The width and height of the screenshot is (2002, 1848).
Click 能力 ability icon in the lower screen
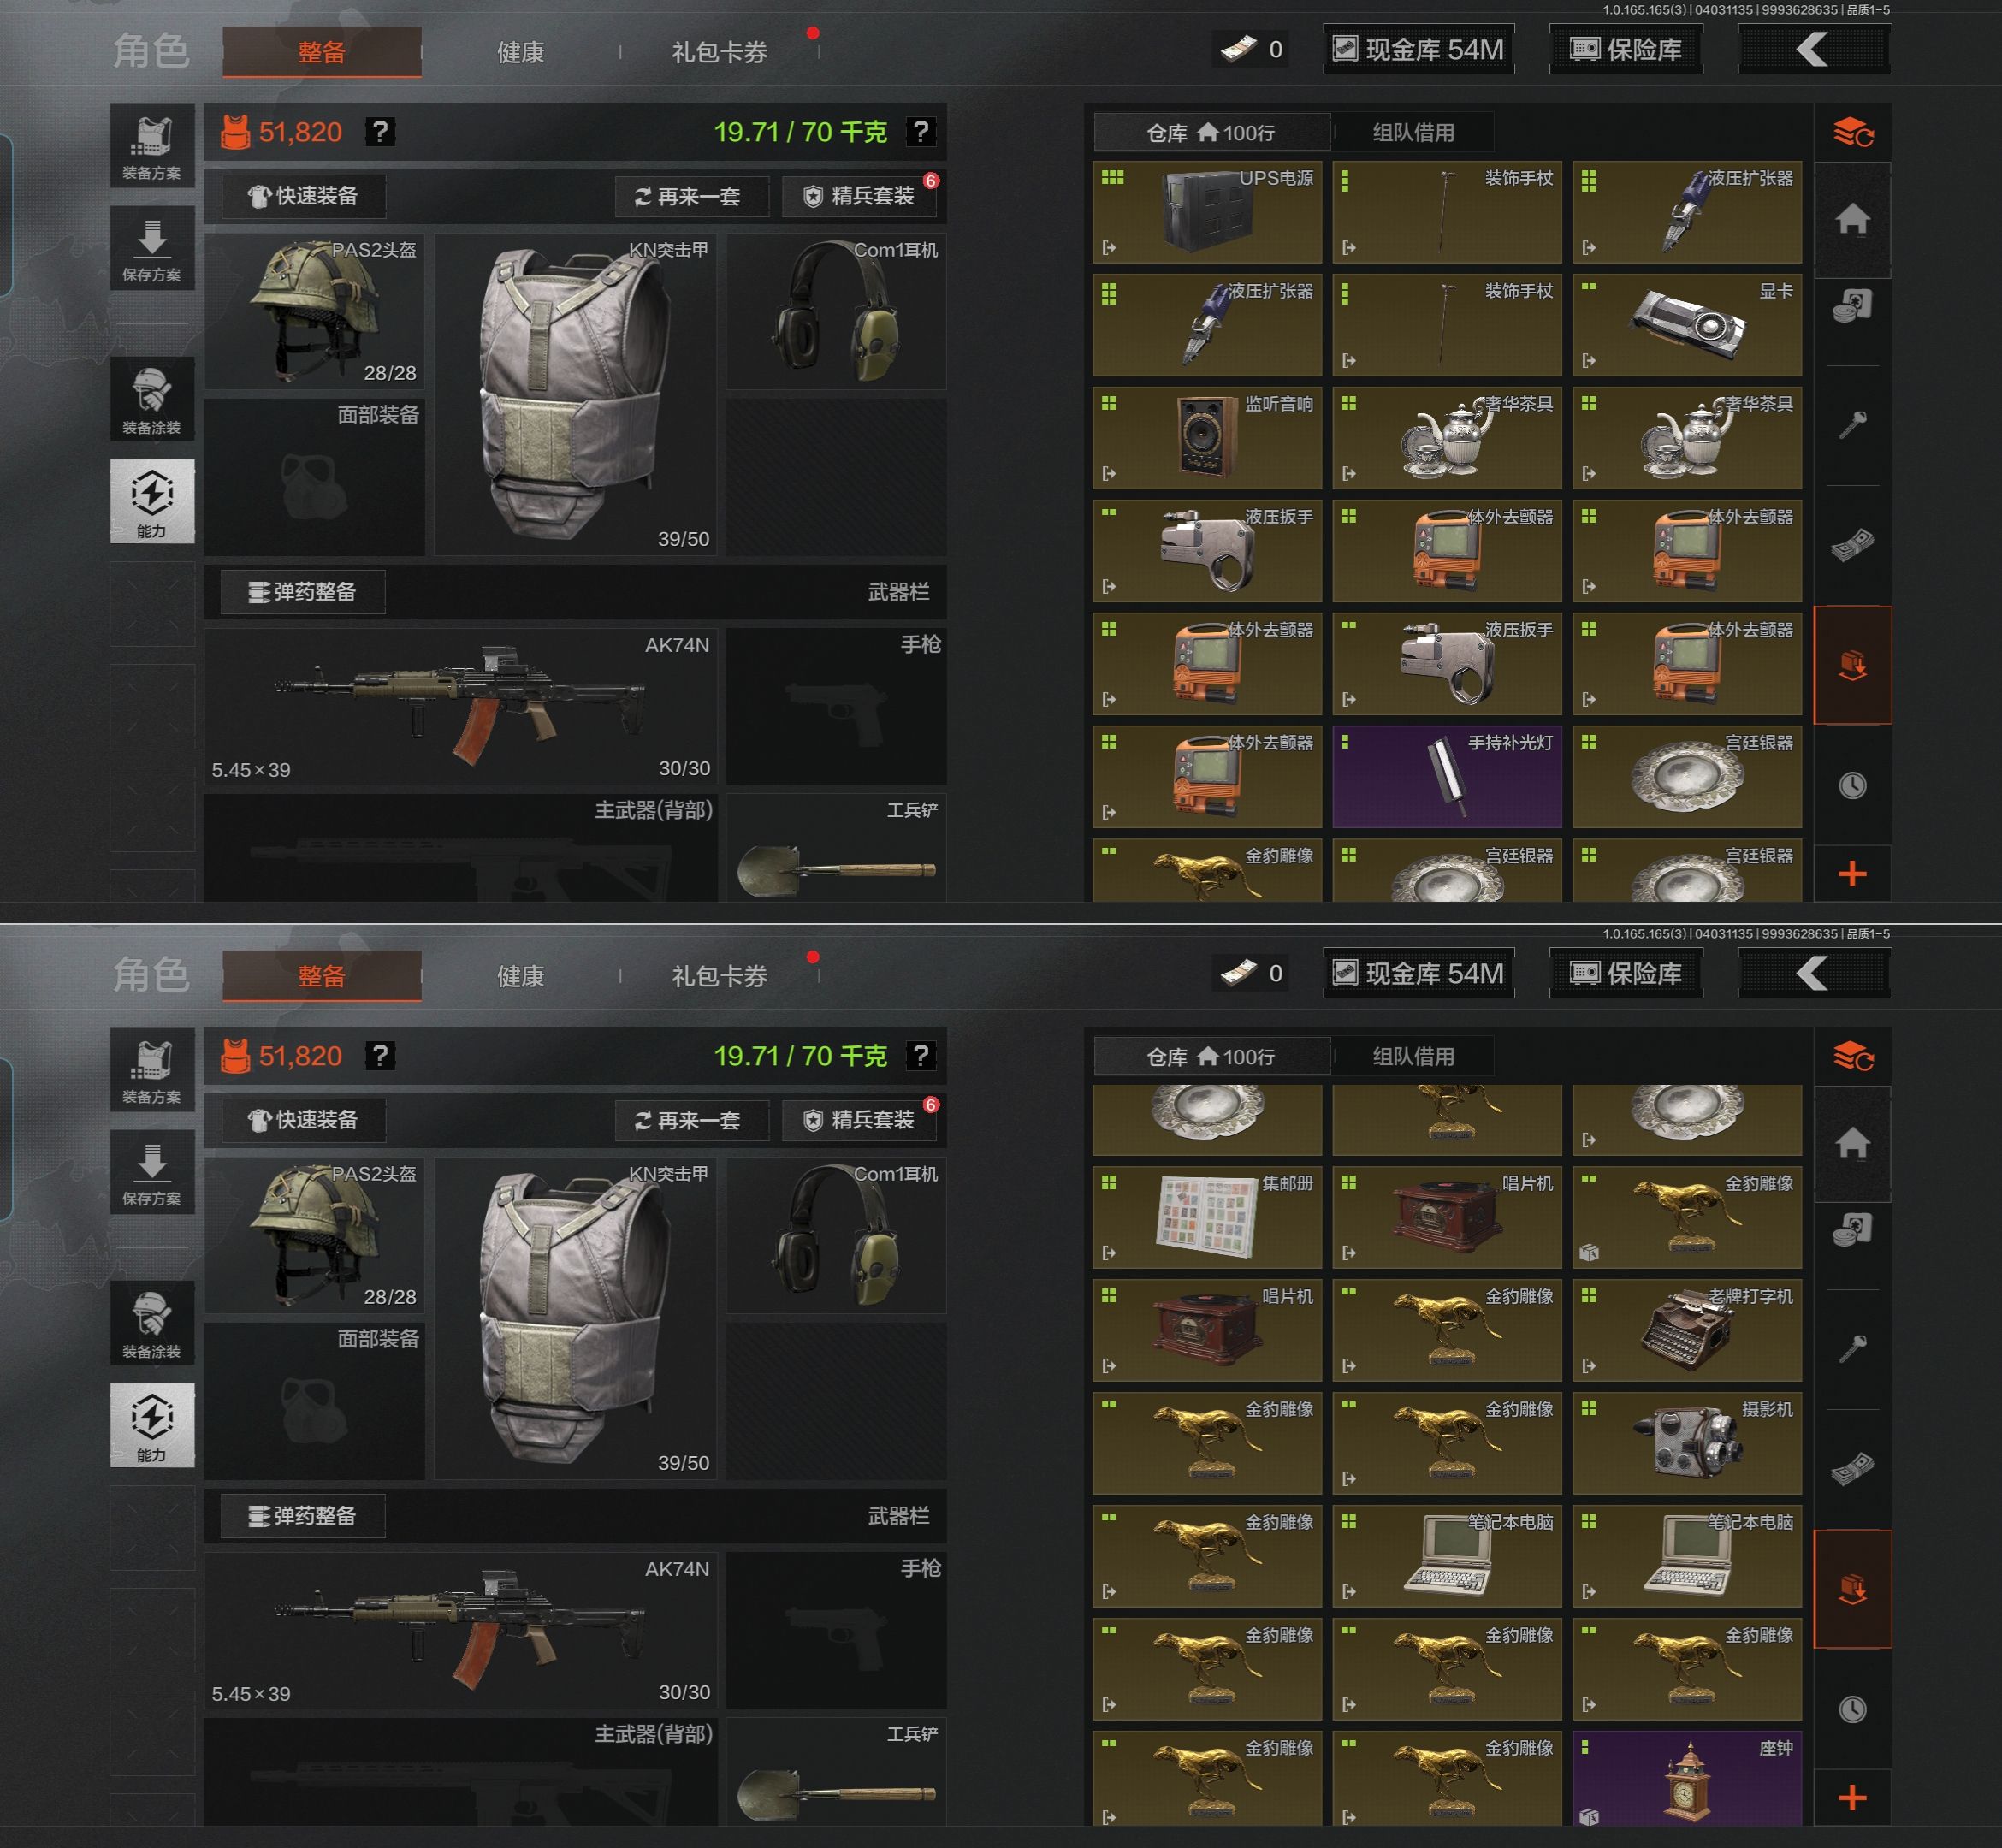[x=152, y=1425]
